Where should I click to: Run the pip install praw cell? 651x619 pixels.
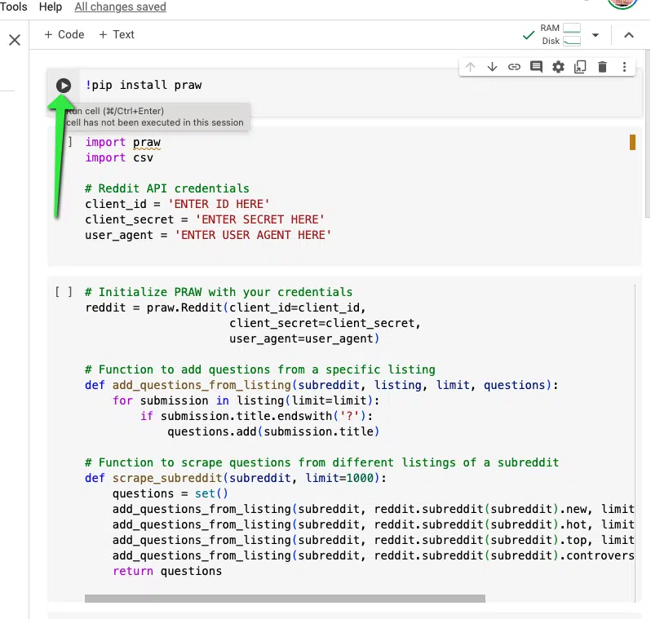coord(64,86)
